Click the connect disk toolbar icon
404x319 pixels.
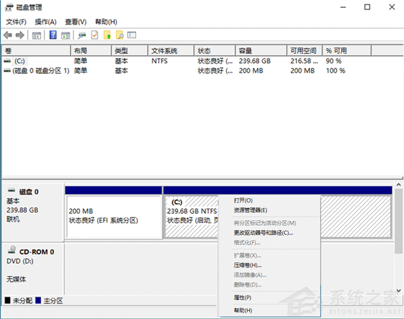[82, 35]
